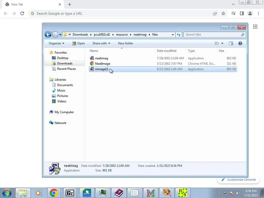The image size is (264, 198).
Task: Click the volume speaker tray icon
Action: coord(238,193)
